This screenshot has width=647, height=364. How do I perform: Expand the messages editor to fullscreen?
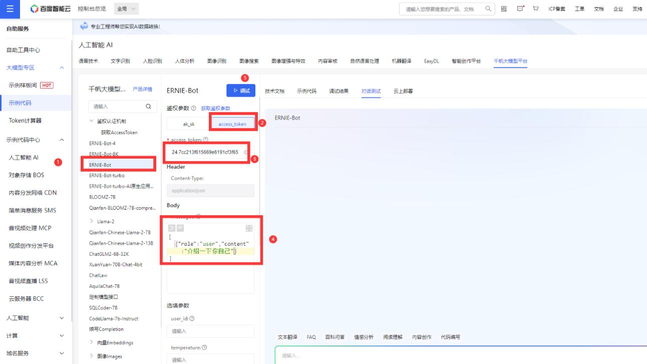[x=249, y=228]
